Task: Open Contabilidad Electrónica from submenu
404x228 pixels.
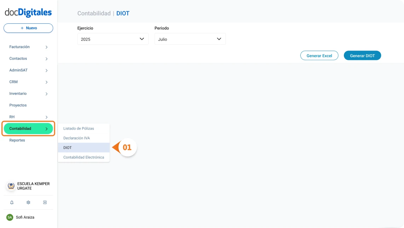Action: 83,157
